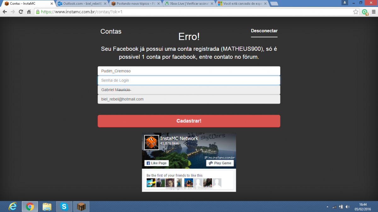
Task: Go to the browser Home page
Action: (29, 12)
